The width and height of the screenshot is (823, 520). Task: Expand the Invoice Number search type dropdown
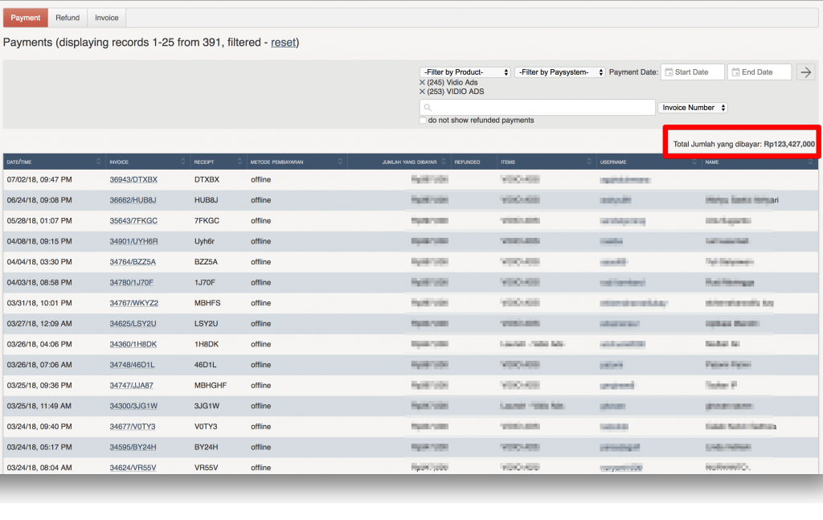(693, 108)
